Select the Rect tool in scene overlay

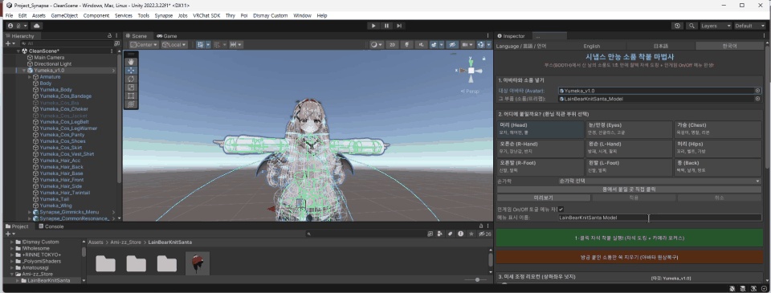[131, 96]
